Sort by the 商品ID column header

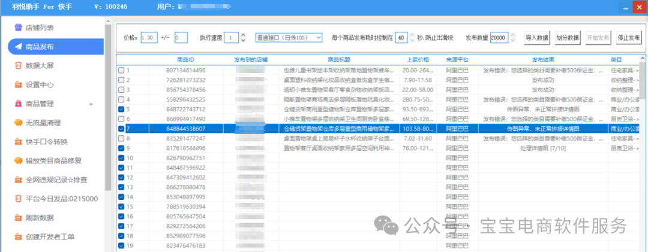click(x=185, y=60)
